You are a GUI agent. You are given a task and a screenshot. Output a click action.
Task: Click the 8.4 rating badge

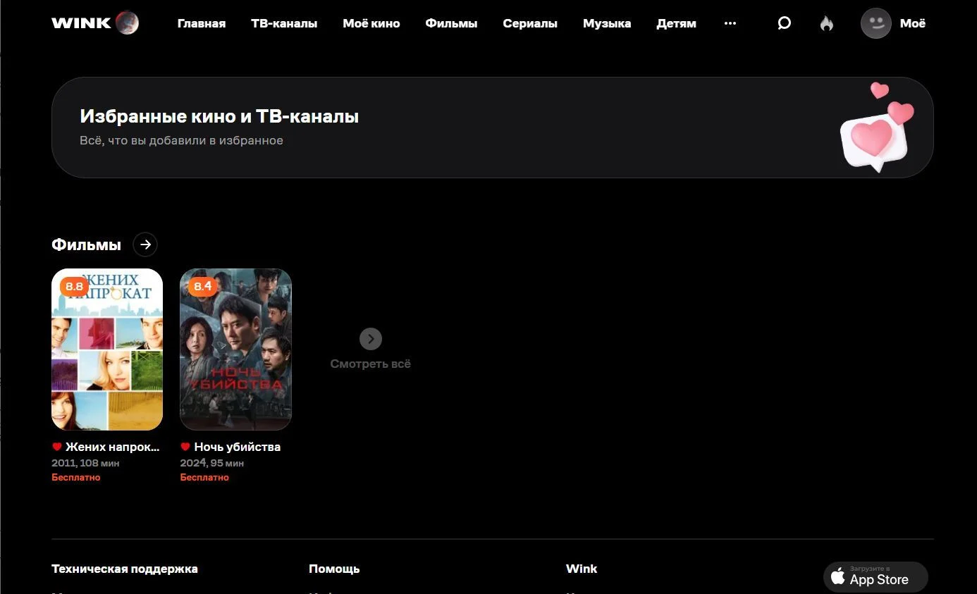203,286
